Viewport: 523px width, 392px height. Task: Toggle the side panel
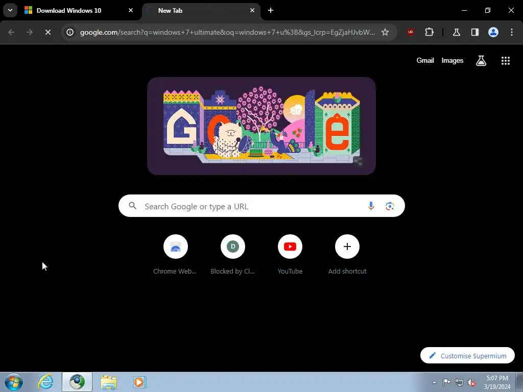coord(474,32)
